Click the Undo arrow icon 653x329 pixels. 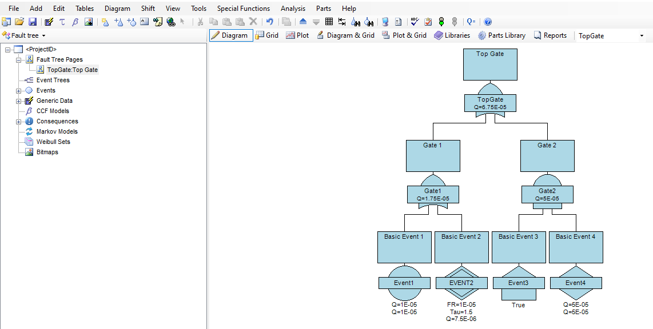[269, 22]
